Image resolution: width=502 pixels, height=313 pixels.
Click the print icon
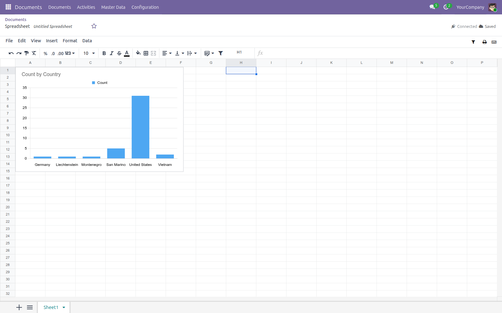[484, 42]
